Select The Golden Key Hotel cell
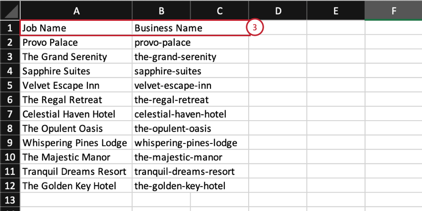The width and height of the screenshot is (422, 211). 76,186
